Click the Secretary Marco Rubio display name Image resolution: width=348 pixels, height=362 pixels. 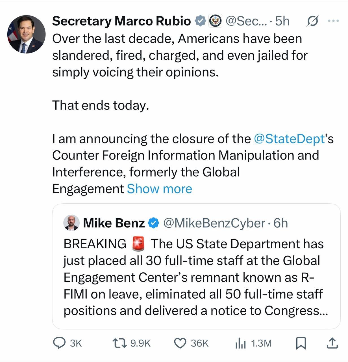[x=121, y=21]
